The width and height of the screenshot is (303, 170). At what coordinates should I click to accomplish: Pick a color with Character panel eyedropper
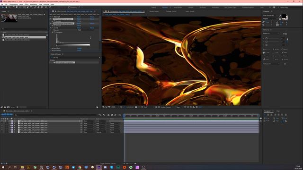click(x=280, y=16)
